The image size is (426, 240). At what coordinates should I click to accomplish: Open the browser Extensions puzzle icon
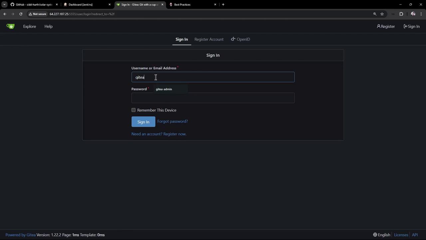[x=401, y=14]
